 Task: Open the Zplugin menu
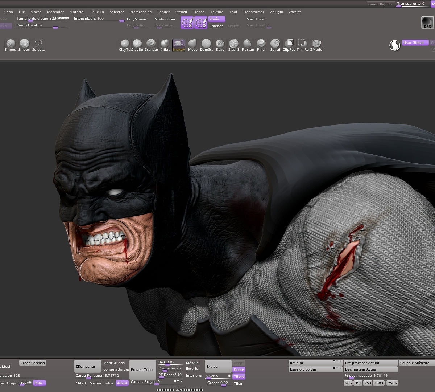click(x=277, y=12)
